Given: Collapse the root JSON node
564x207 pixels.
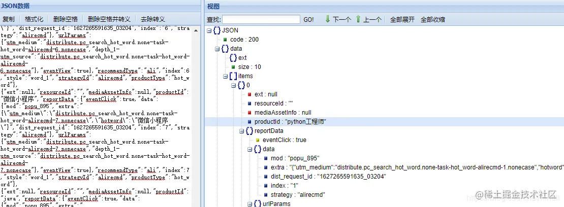Looking at the screenshot, I should 209,30.
